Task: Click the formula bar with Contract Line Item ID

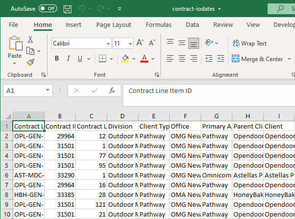Action: click(209, 95)
